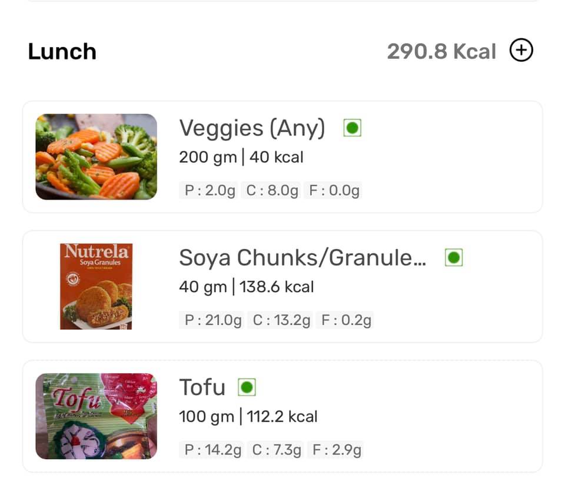Open the Nutrela Soya Granules package image
The height and width of the screenshot is (497, 565).
(96, 286)
